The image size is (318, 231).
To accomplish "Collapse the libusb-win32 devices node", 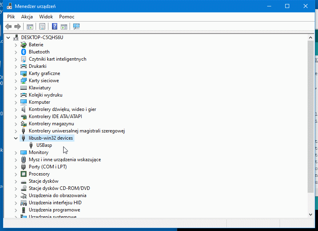I will pos(16,138).
